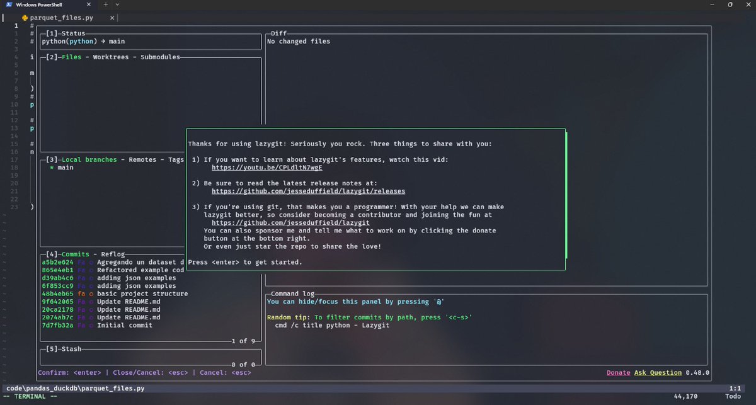Select commit 865e4eb1 Refactored example code
756x405 pixels.
coord(113,270)
